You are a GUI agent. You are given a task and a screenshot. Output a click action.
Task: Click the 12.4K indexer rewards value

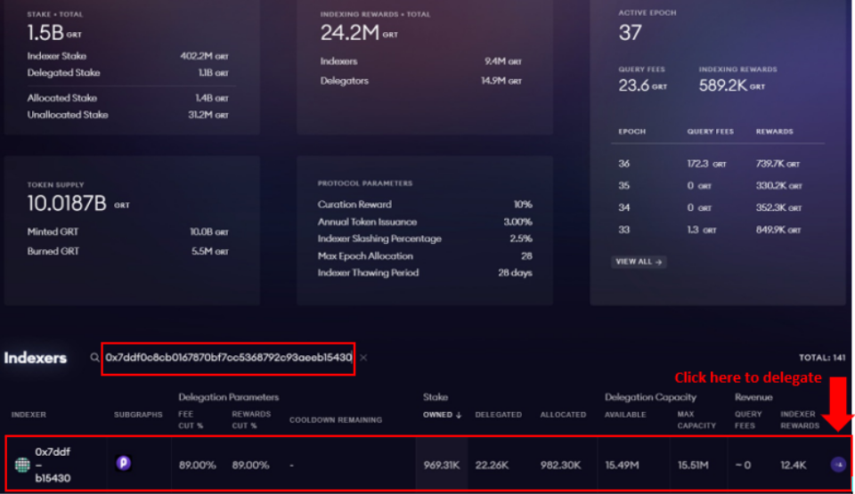click(793, 466)
